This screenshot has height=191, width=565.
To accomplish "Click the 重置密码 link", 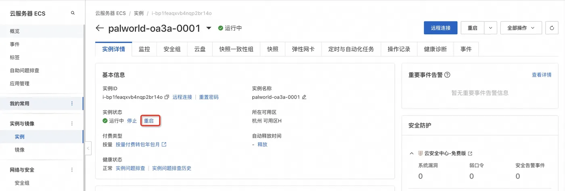I will [209, 97].
